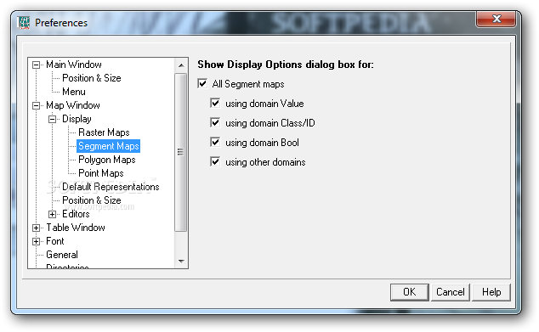
Task: Select Position & Size under Main Window
Action: [x=92, y=78]
